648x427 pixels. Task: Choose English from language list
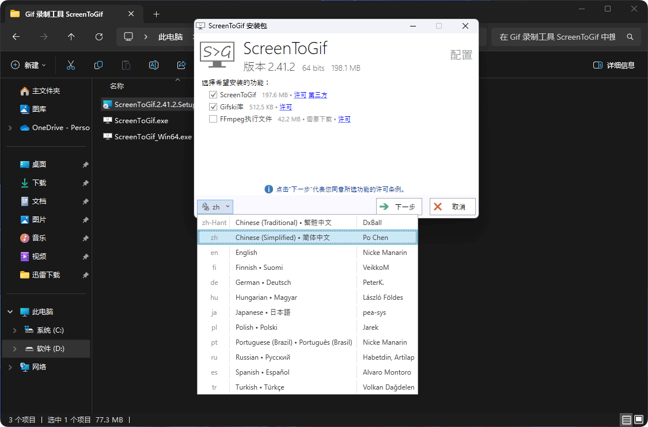(308, 252)
